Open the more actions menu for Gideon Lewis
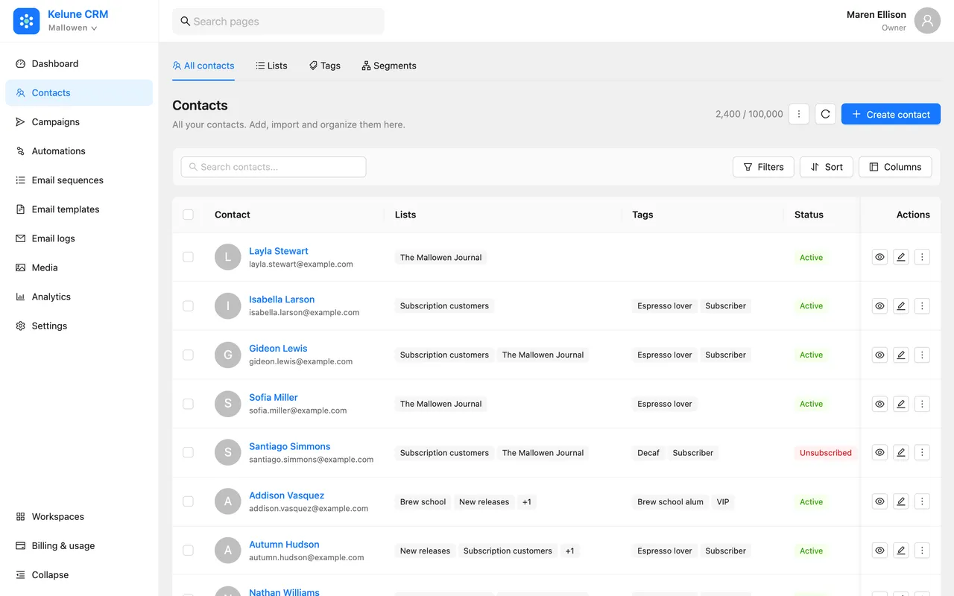 [x=922, y=355]
